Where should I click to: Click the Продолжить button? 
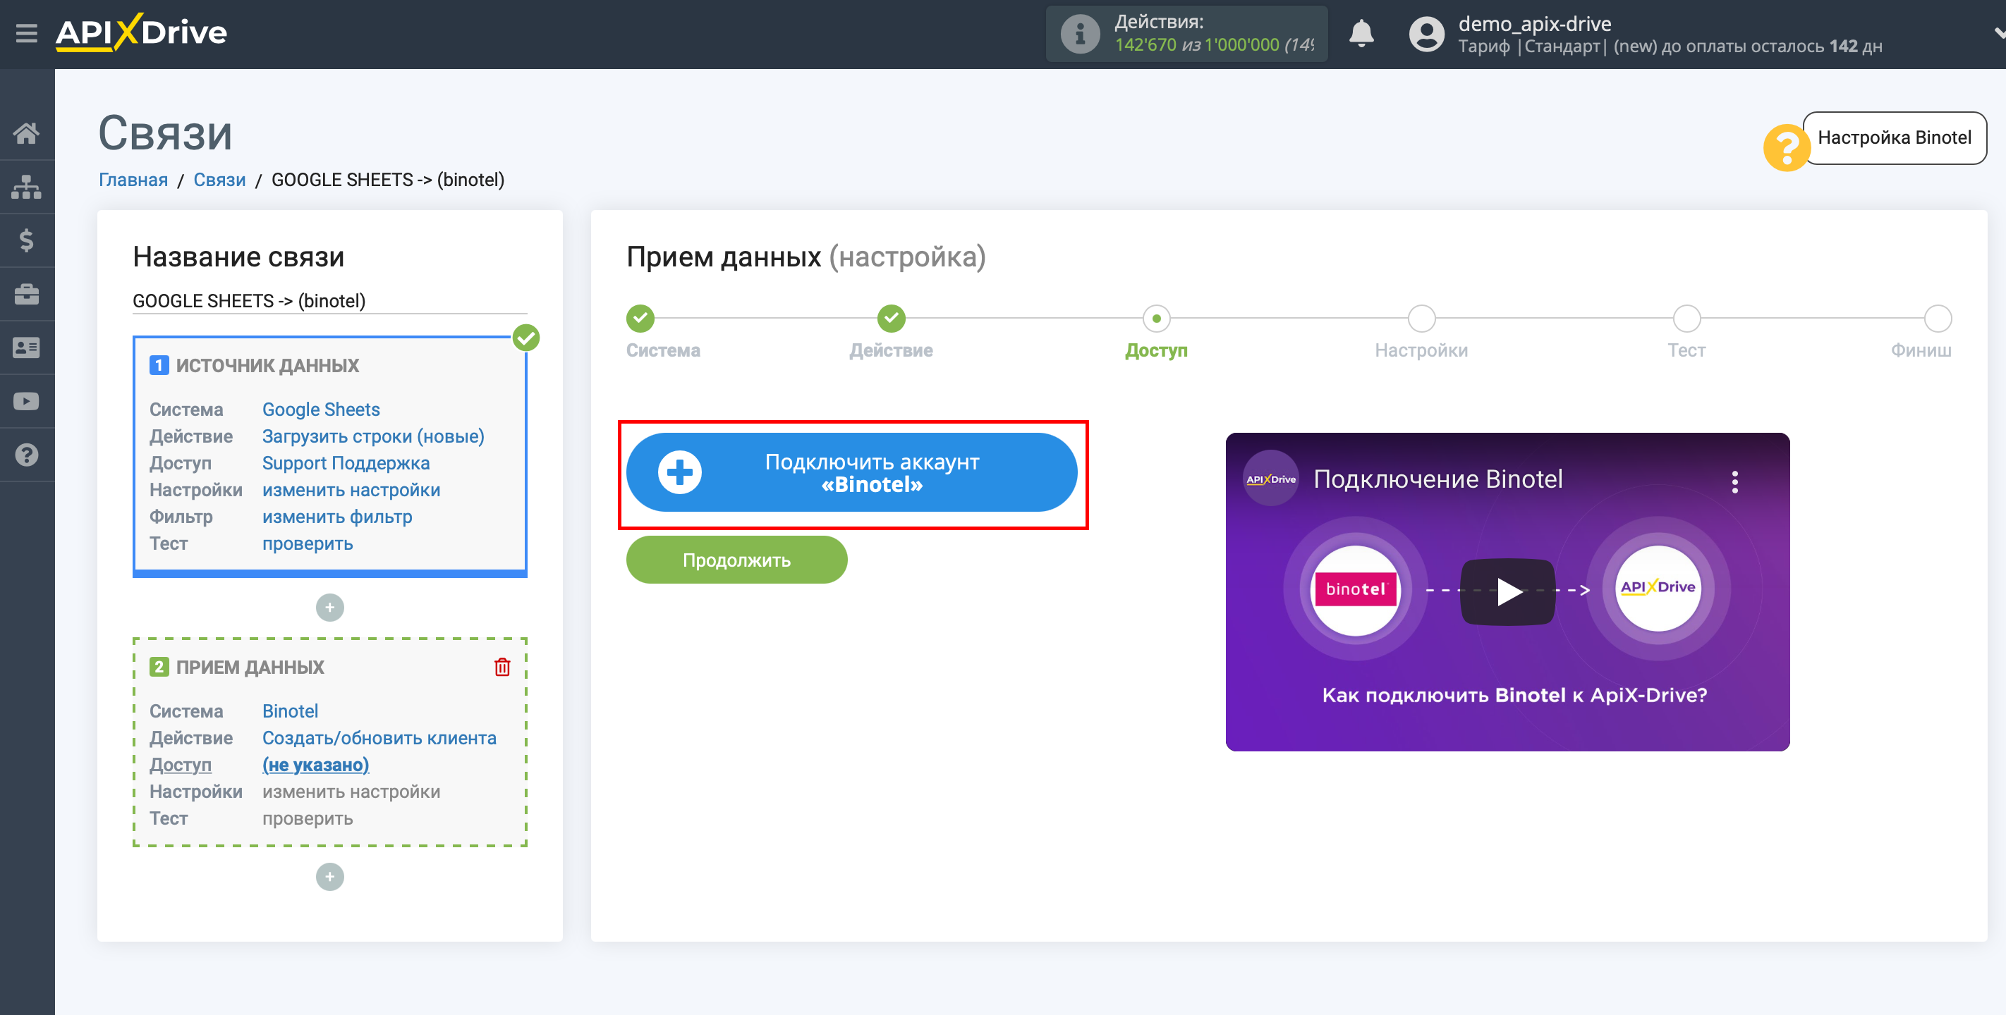(736, 560)
